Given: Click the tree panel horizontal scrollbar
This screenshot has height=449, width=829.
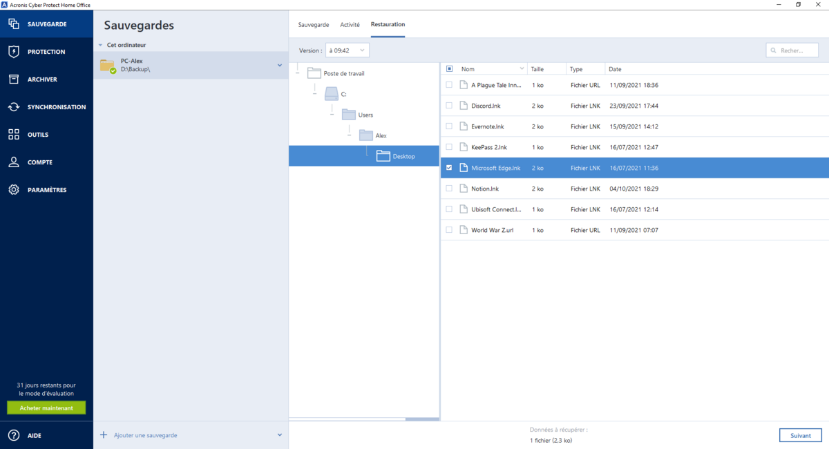Looking at the screenshot, I should pyautogui.click(x=422, y=419).
